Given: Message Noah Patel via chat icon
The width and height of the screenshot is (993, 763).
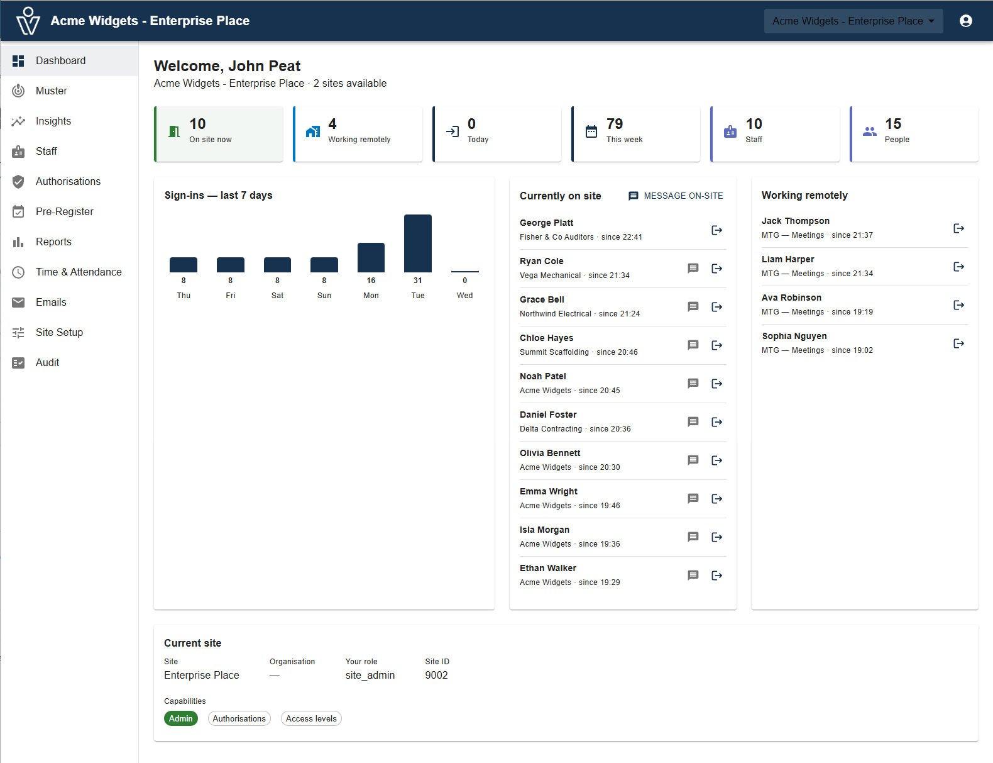Looking at the screenshot, I should [x=693, y=384].
